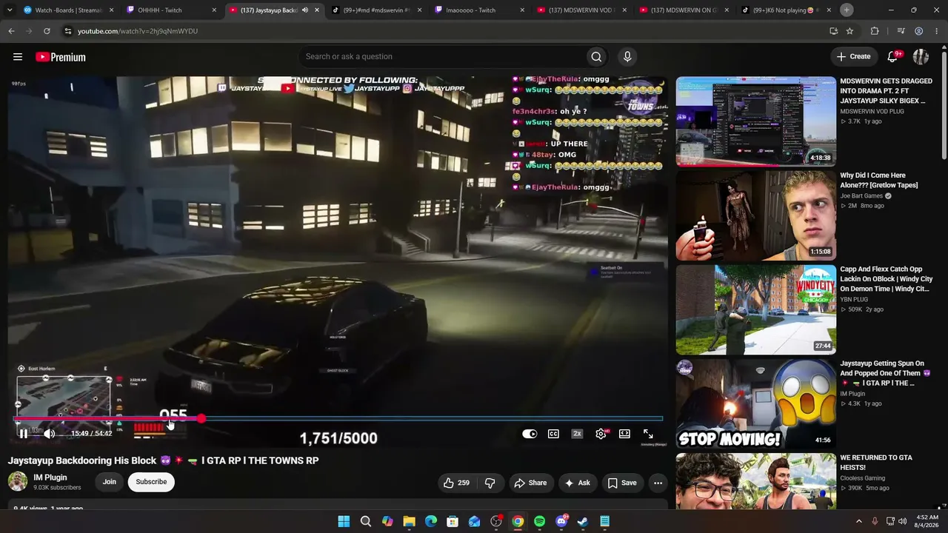
Task: Click the 2x playback speed button
Action: (577, 434)
